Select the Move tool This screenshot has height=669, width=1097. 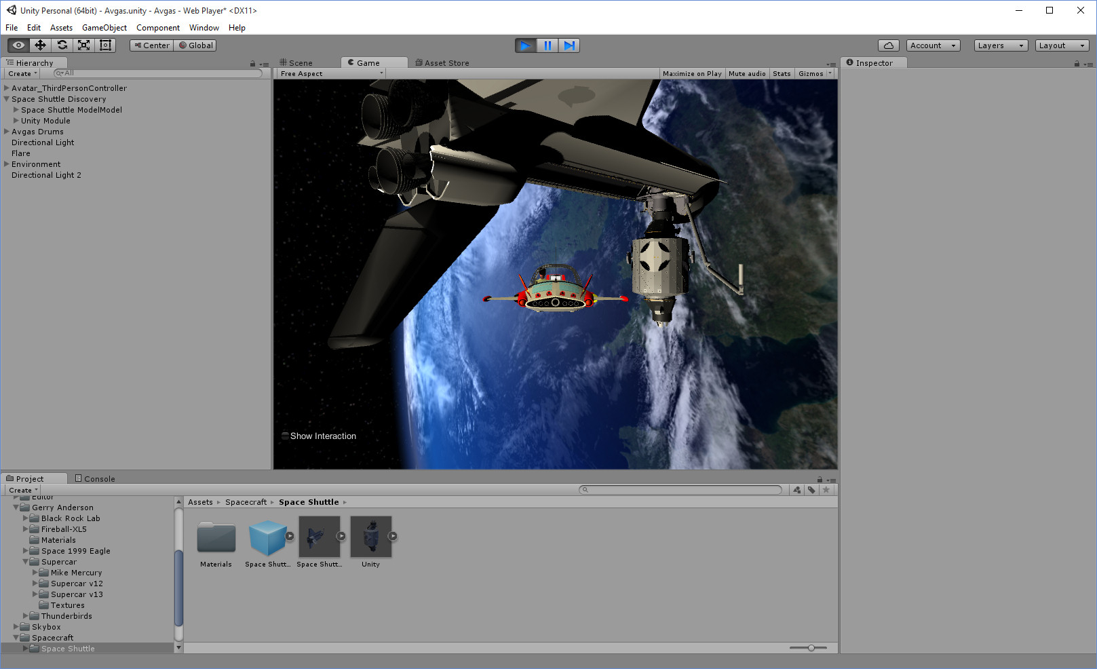(40, 45)
